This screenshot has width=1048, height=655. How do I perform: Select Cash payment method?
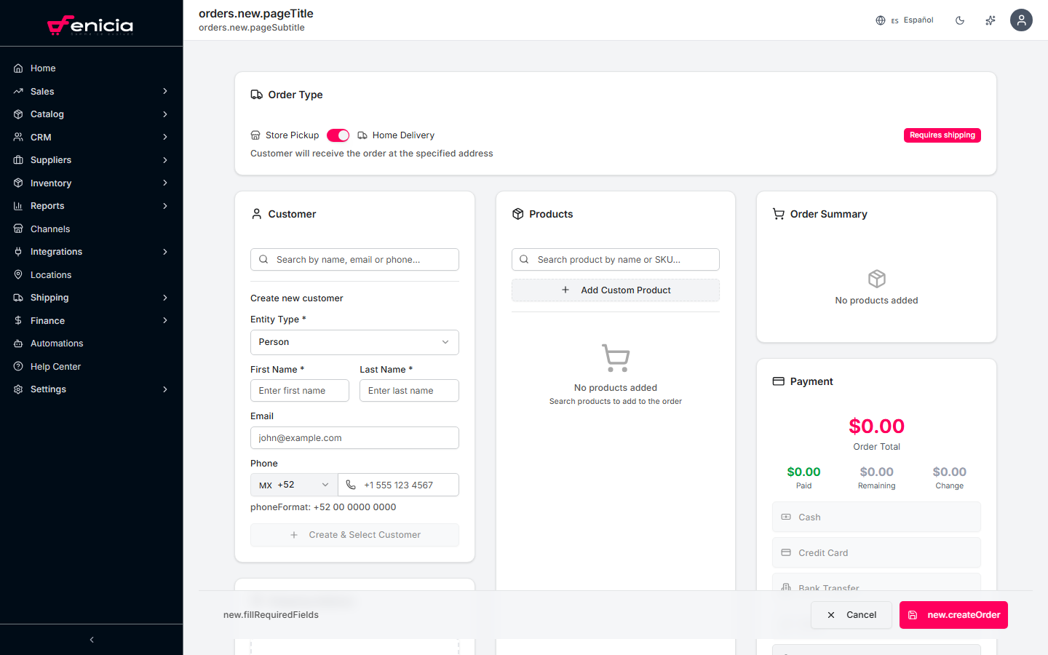tap(876, 517)
